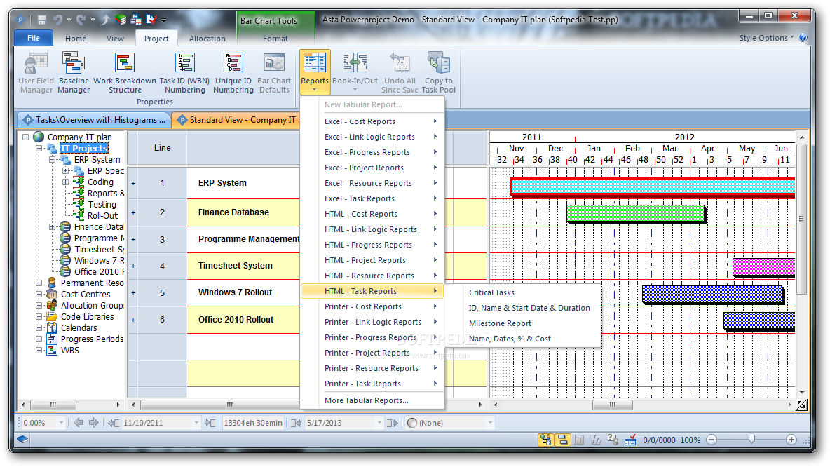
Task: Select HTML - Resource Reports menu entry
Action: click(372, 276)
